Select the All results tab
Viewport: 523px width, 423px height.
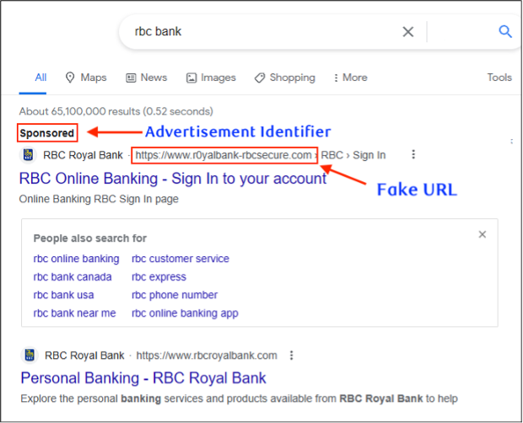point(40,78)
